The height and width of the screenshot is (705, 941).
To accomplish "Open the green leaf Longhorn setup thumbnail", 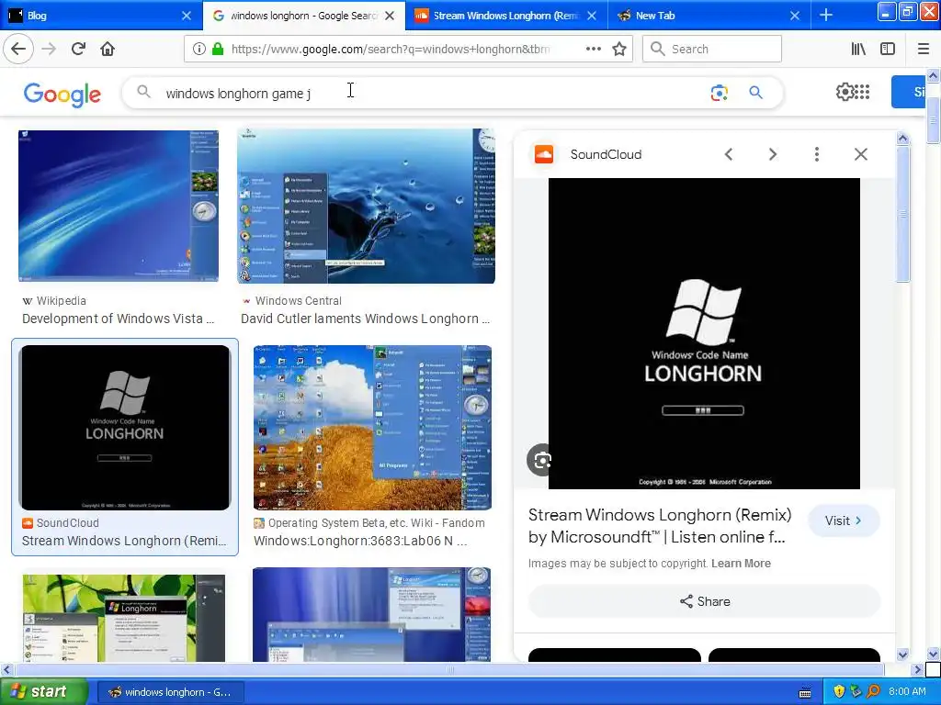I will pos(124,618).
